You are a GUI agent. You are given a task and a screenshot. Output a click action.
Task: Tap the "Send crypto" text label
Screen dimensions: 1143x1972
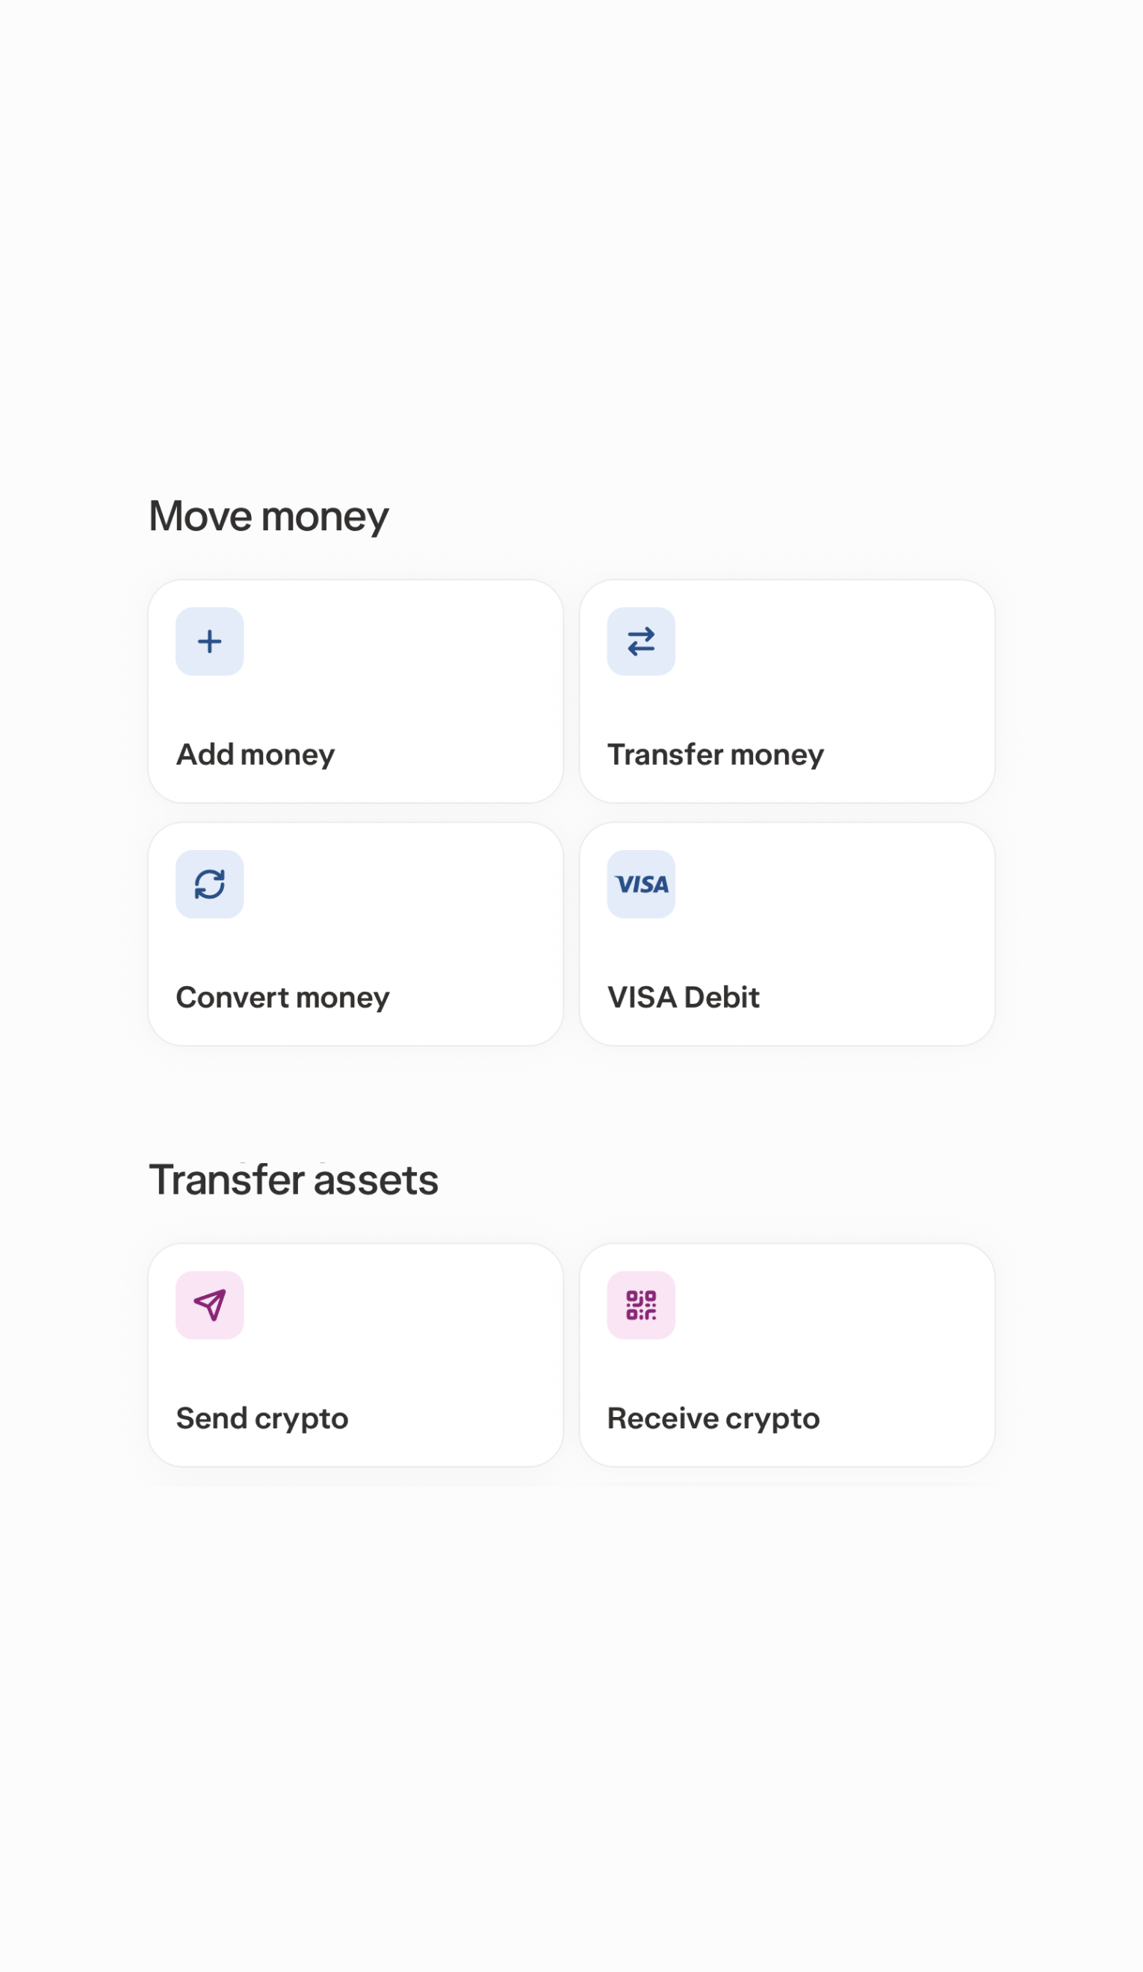coord(261,1418)
